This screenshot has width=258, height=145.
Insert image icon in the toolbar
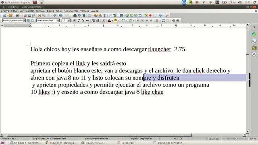(x=96, y=15)
